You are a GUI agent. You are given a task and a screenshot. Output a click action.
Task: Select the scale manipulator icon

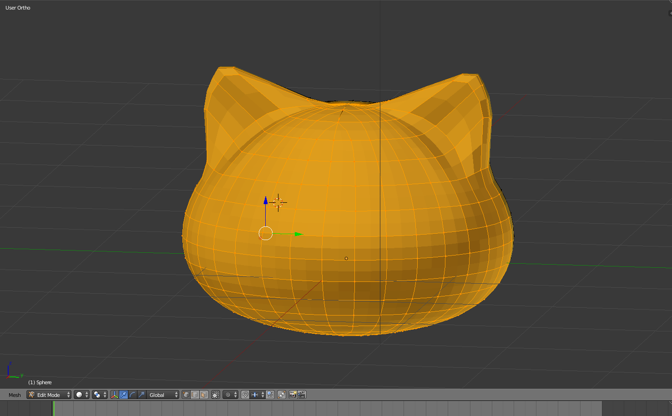pos(141,395)
